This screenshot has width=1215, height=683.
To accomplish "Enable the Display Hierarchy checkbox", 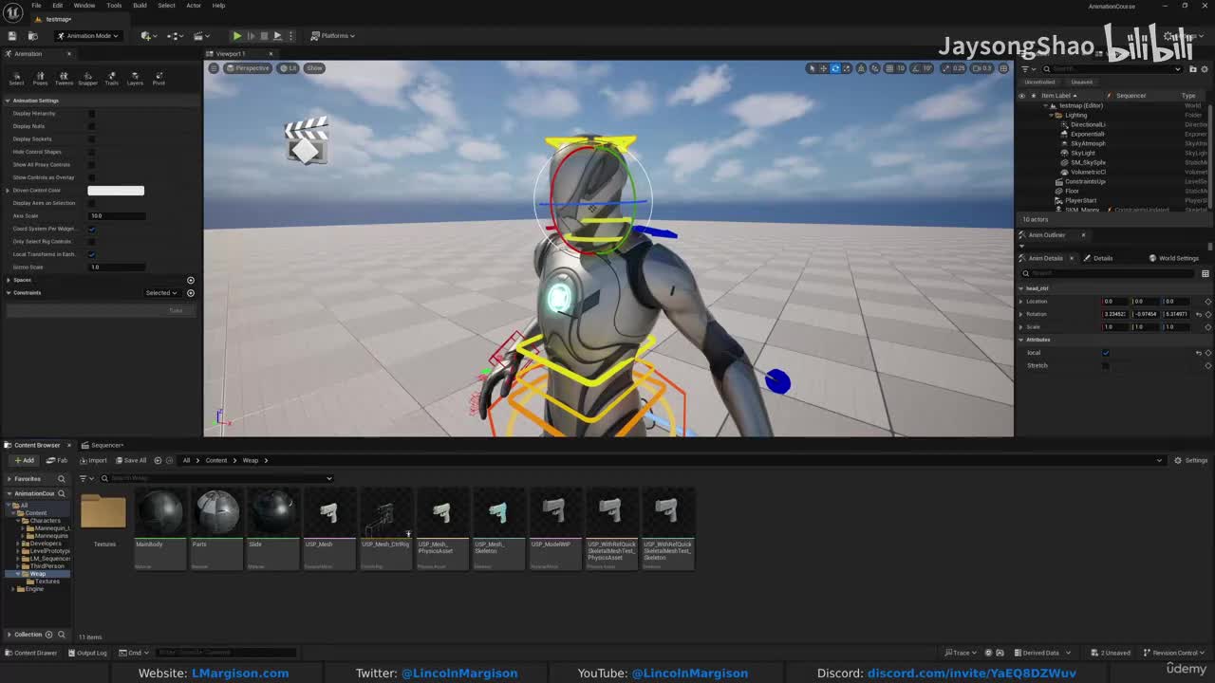I will click(92, 114).
